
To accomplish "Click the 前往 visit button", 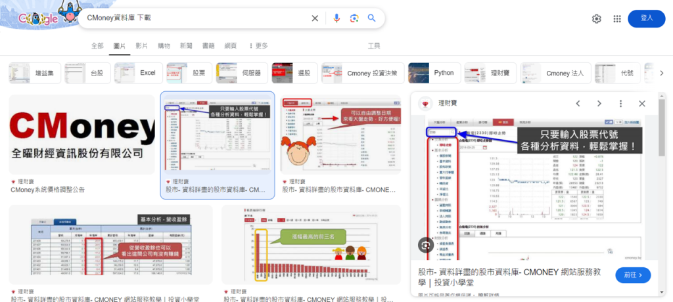I will [633, 275].
